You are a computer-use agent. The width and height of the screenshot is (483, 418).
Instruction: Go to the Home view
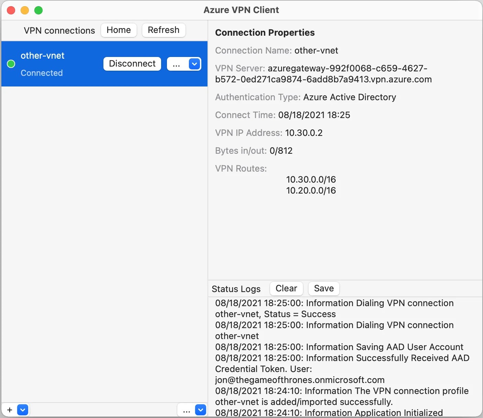pos(119,30)
